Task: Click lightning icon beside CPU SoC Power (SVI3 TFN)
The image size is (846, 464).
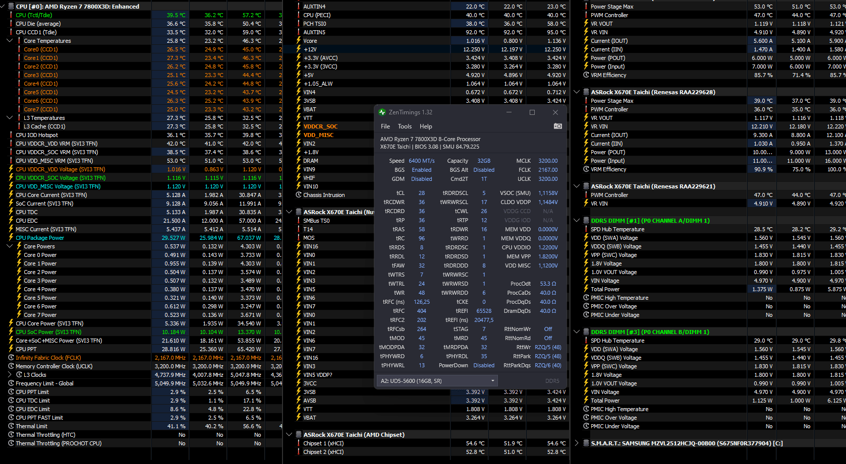Action: [x=11, y=332]
